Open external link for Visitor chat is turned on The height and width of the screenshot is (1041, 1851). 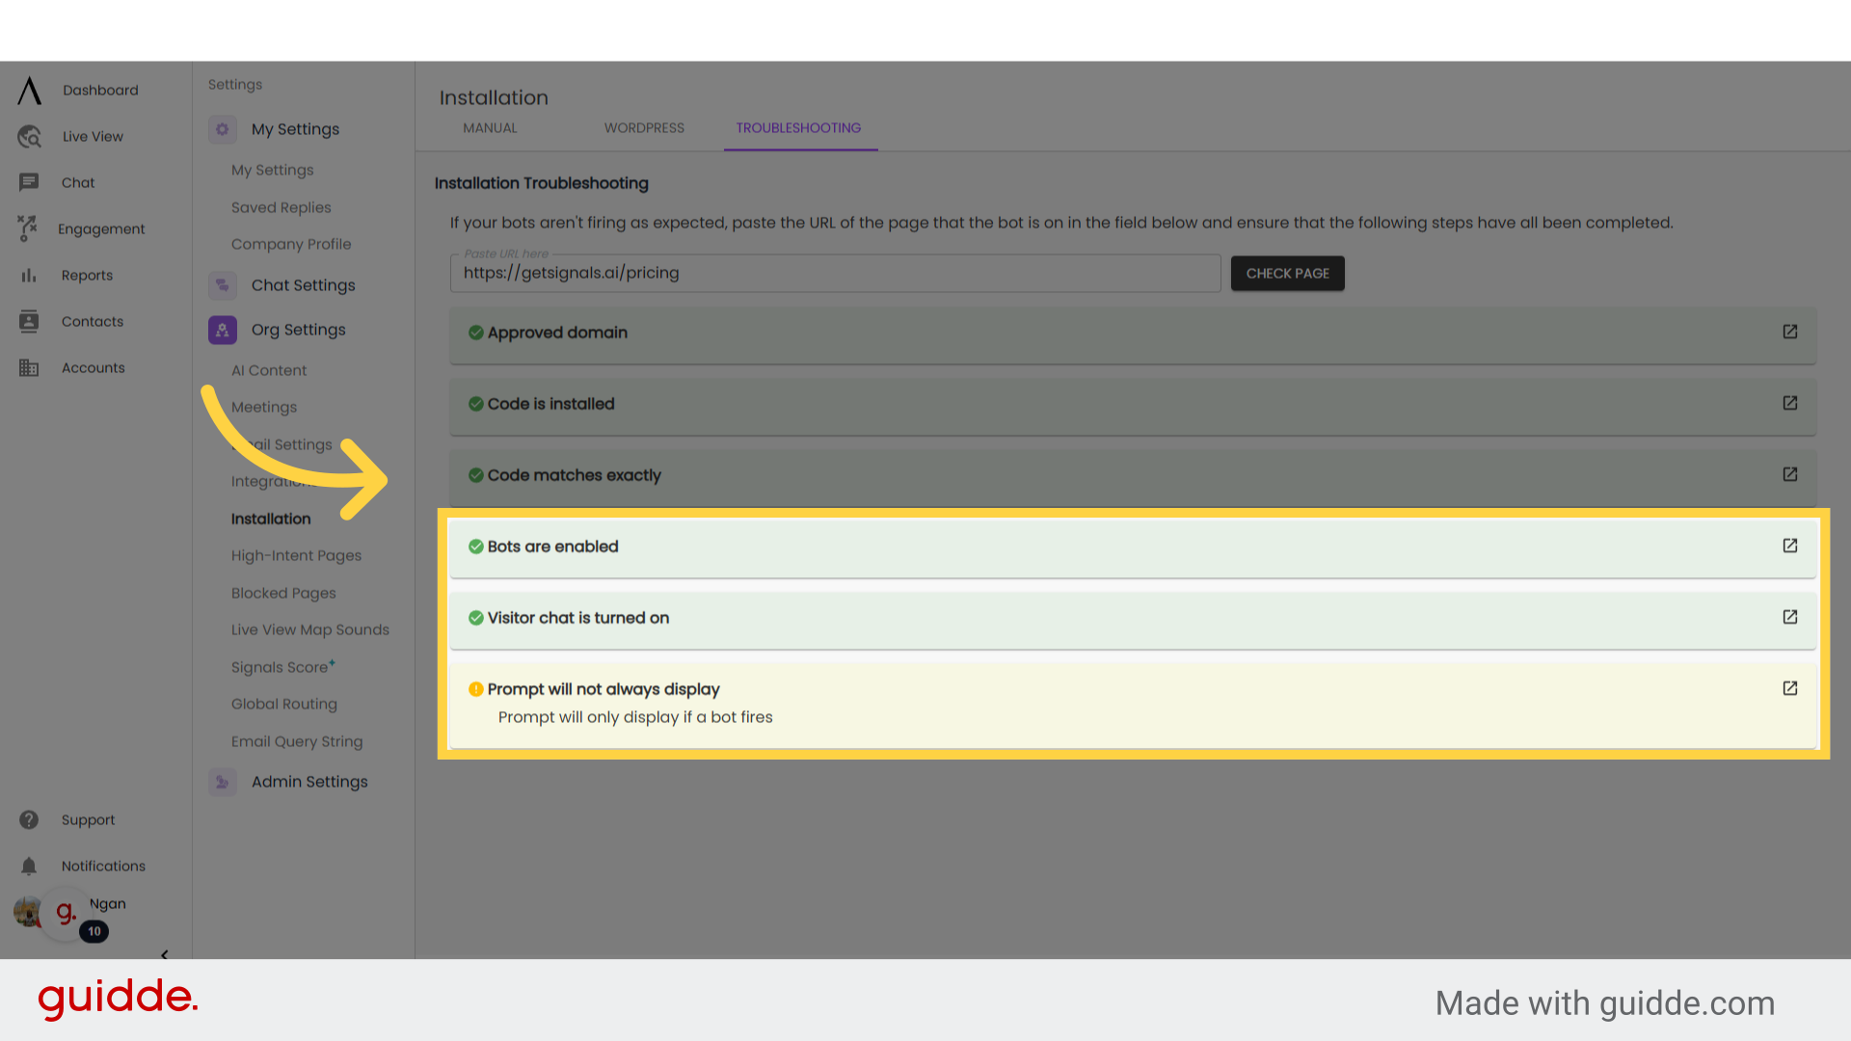click(1790, 617)
